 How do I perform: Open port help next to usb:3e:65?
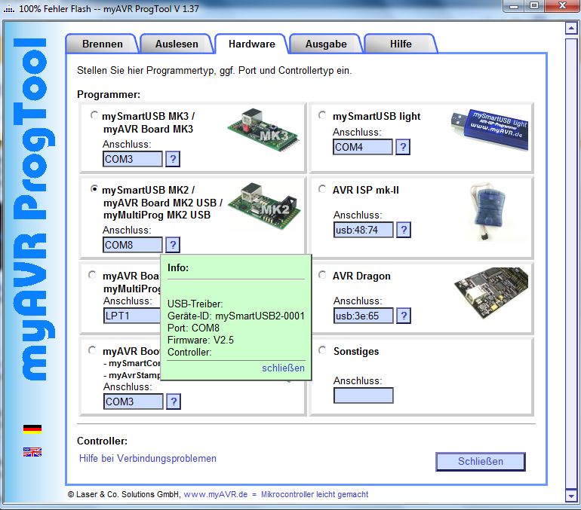(404, 316)
